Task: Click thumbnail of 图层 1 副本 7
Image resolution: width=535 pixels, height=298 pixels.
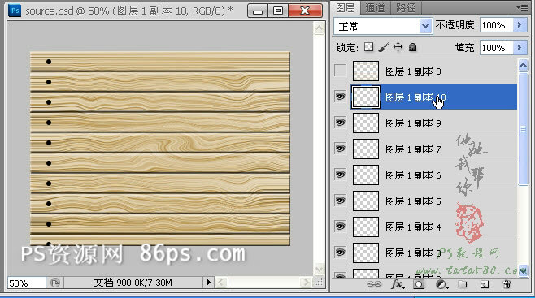Action: click(x=365, y=149)
